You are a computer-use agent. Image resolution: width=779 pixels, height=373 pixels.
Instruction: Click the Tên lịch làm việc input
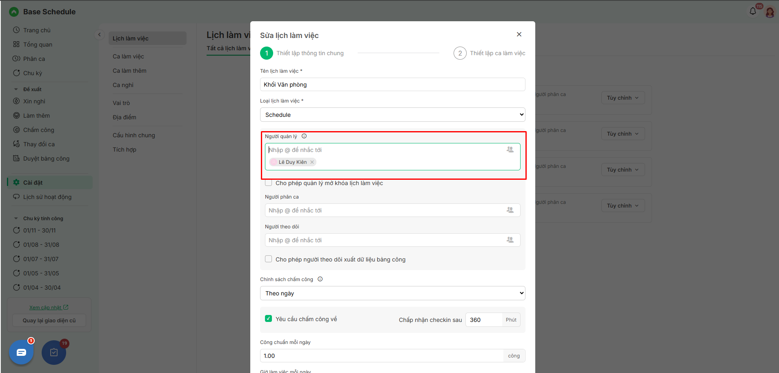point(393,85)
